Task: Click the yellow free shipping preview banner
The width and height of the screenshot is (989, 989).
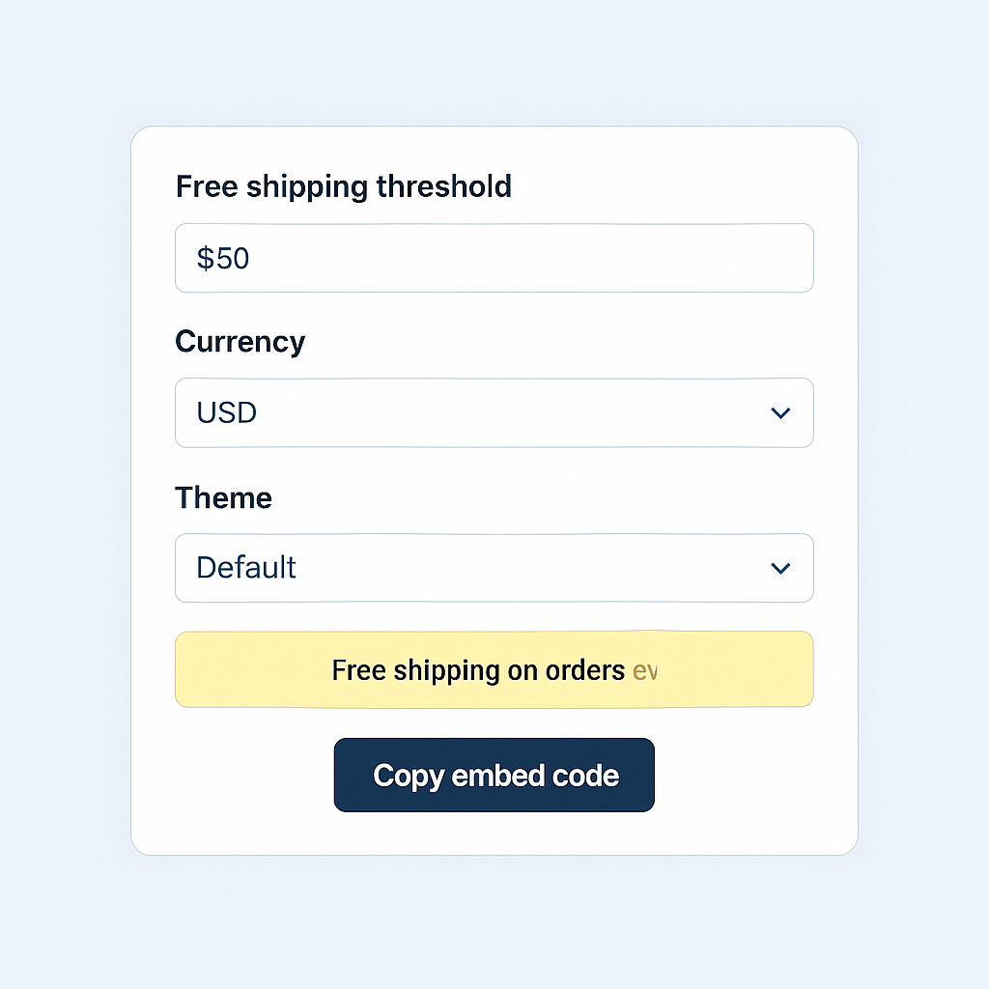Action: (x=494, y=668)
